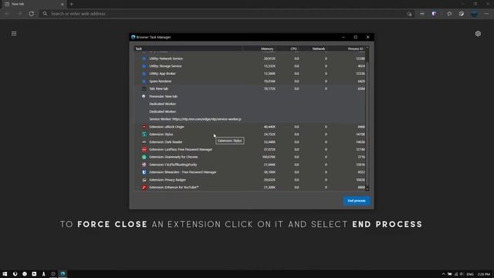Viewport: 494px width, 278px height.
Task: Click the browser forward arrow
Action: [19, 14]
